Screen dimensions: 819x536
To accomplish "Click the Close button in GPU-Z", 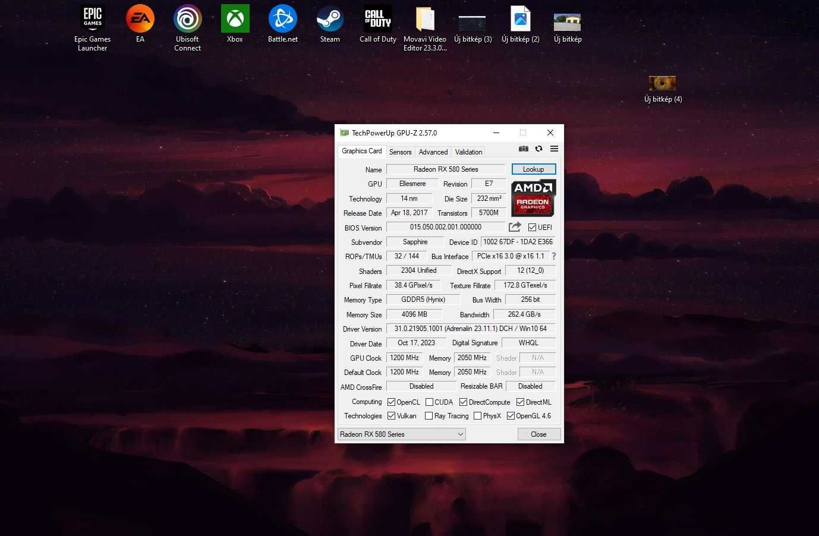I will pos(538,434).
